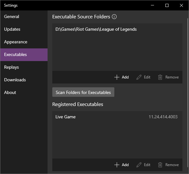This screenshot has width=189, height=174.
Task: Open the Replays settings section
Action: (x=24, y=67)
